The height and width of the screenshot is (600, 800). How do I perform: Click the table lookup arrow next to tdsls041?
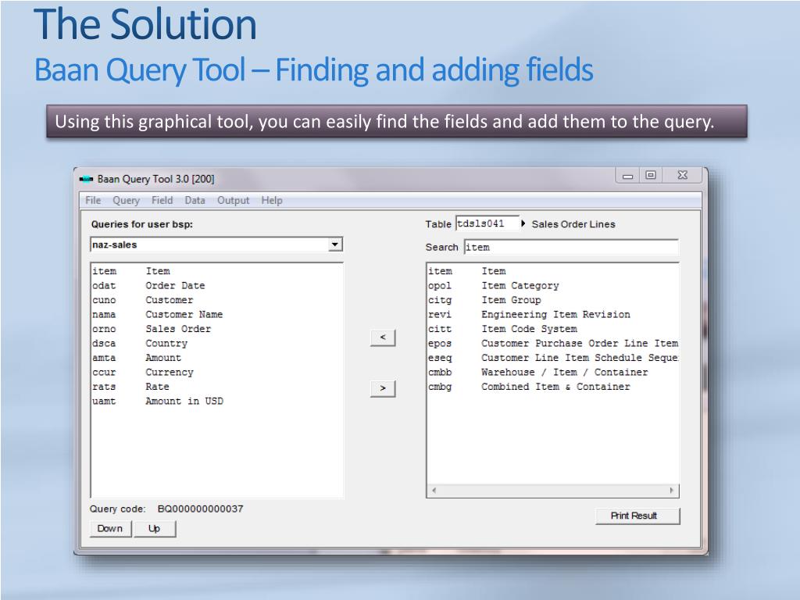click(523, 223)
